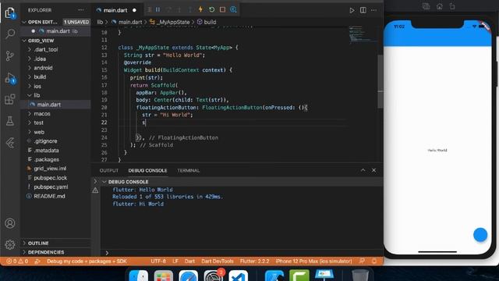This screenshot has height=281, width=499.
Task: Open Run and Debug view
Action: [x=10, y=78]
